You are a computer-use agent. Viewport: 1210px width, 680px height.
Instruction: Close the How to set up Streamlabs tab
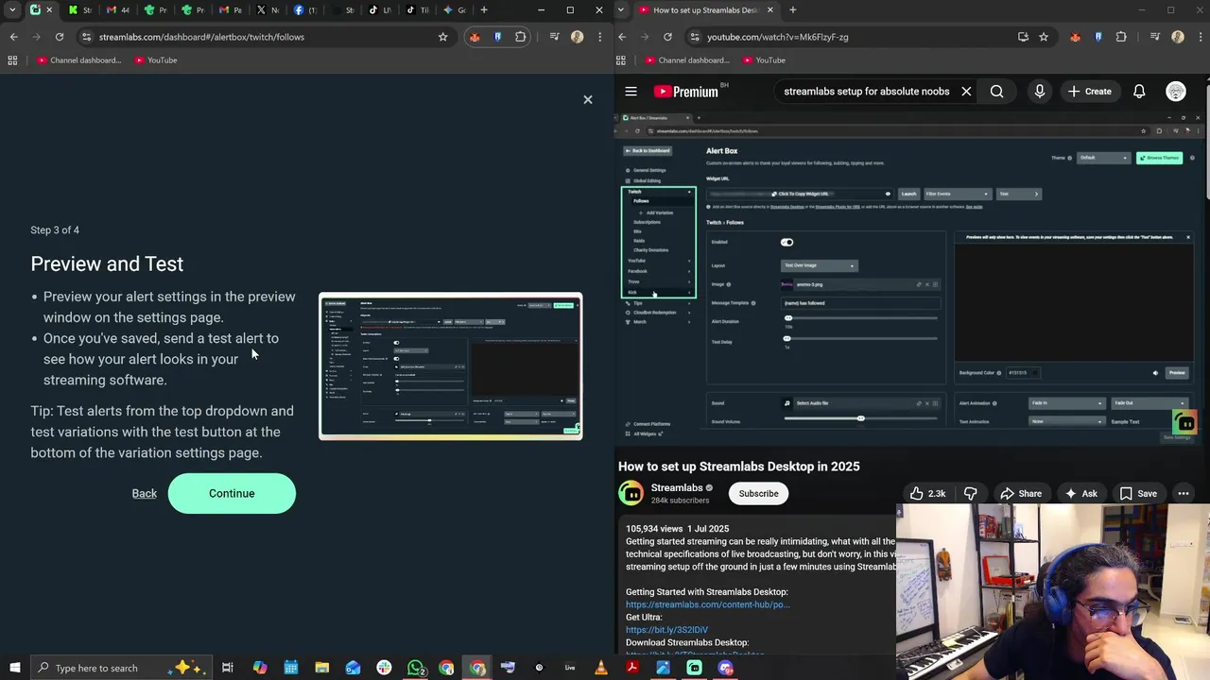point(769,10)
